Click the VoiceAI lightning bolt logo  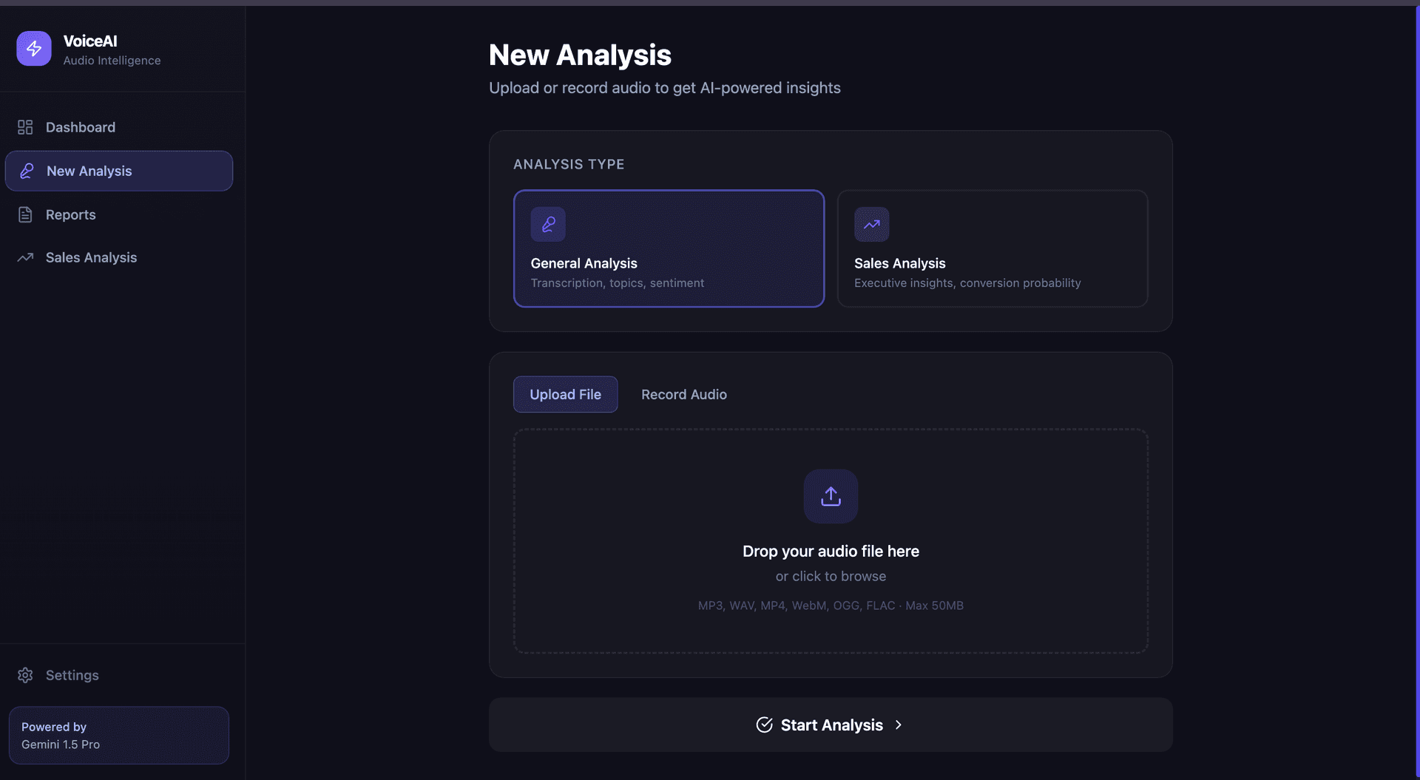pos(34,49)
